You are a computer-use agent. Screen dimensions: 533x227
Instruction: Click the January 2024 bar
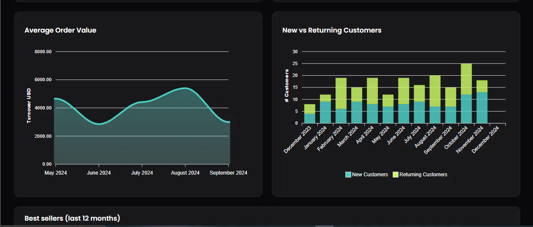(x=325, y=109)
